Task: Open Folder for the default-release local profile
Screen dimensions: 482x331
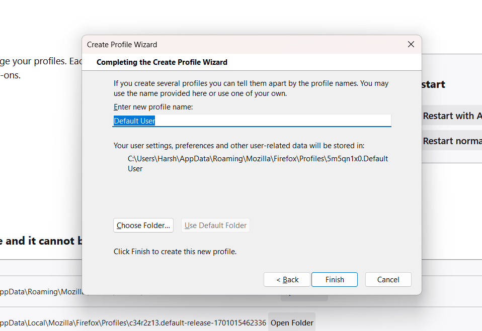Action: click(292, 322)
